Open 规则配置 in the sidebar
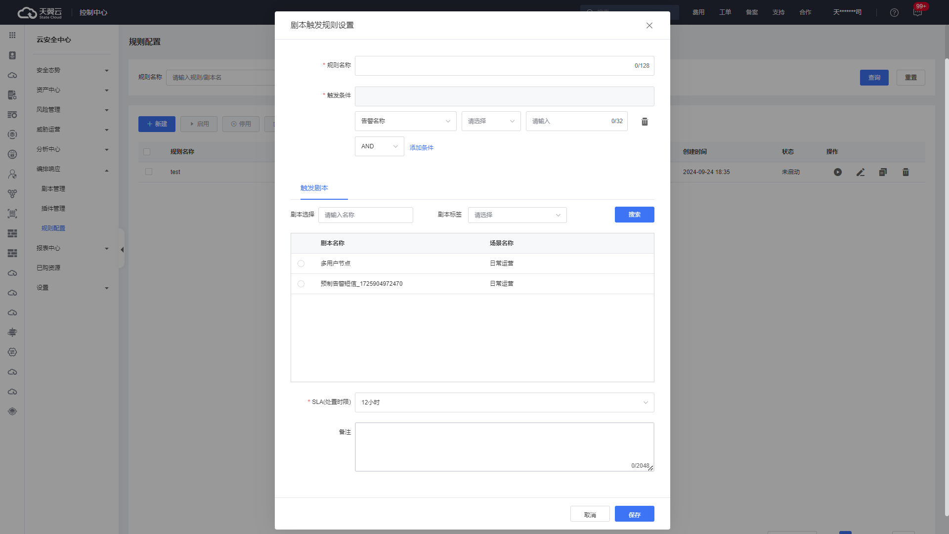The image size is (949, 534). [53, 228]
